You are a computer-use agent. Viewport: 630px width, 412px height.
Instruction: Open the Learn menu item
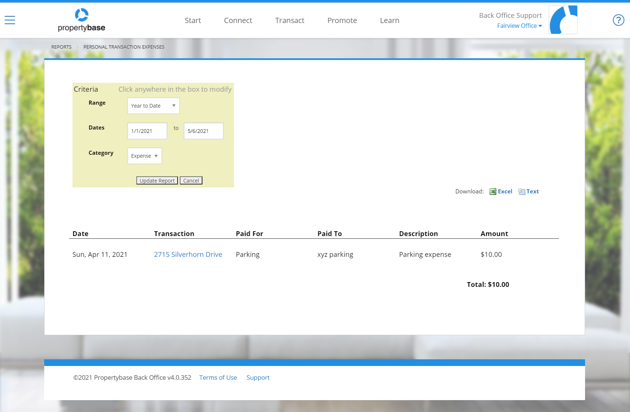click(x=389, y=20)
